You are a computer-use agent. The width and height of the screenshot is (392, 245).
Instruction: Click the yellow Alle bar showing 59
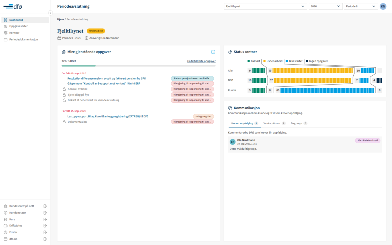click(x=313, y=71)
